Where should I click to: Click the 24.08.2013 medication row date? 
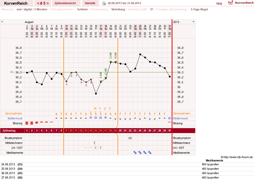click(x=8, y=164)
